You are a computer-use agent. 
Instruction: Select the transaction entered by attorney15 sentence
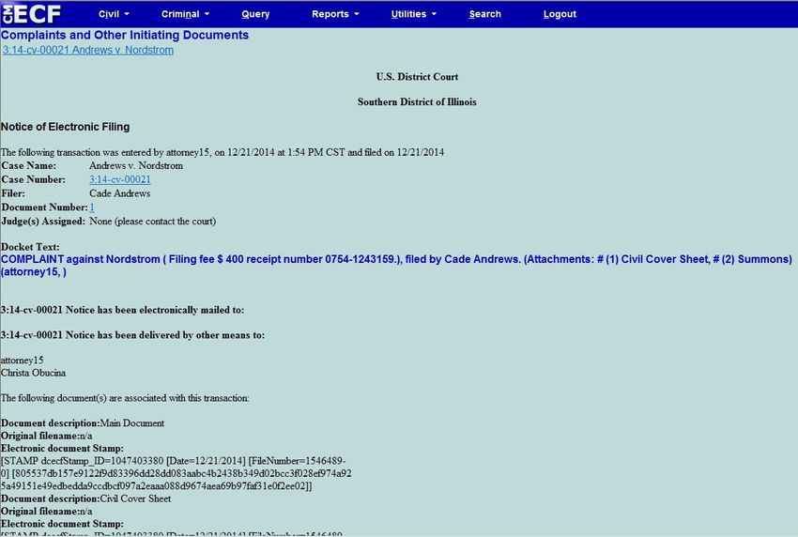pyautogui.click(x=223, y=152)
